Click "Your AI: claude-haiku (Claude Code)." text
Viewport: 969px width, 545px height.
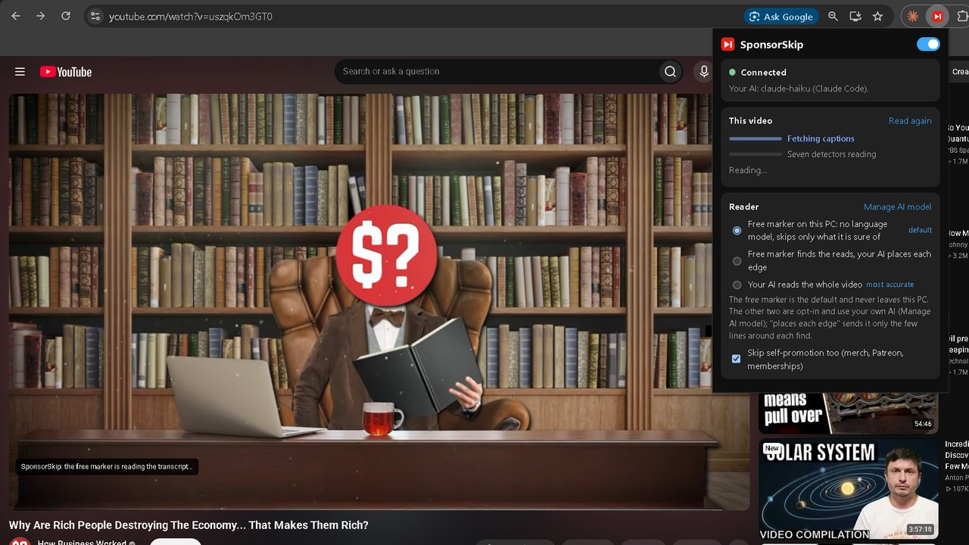[x=799, y=89]
